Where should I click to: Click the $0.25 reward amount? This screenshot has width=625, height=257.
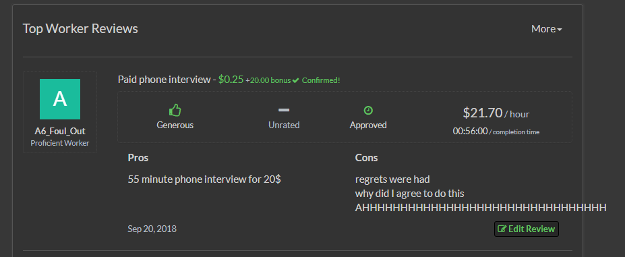click(231, 80)
